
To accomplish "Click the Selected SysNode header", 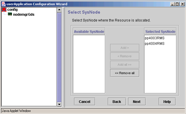I will [160, 31].
